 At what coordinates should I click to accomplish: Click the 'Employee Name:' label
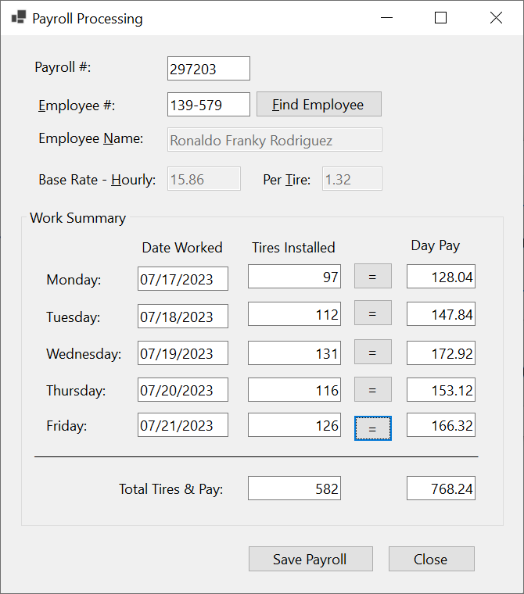pyautogui.click(x=91, y=138)
